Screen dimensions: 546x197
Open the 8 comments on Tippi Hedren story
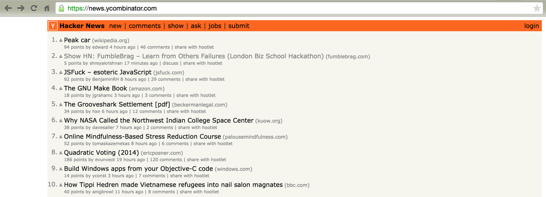click(161, 192)
